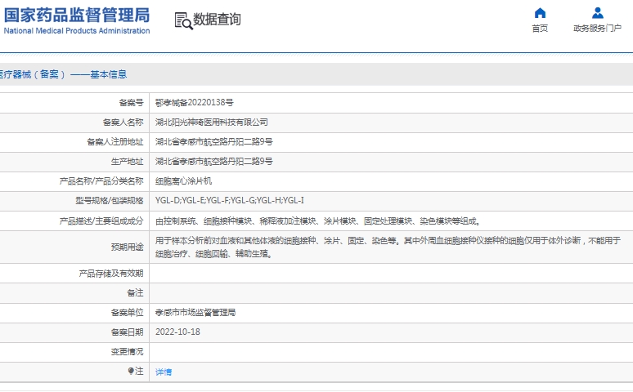This screenshot has height=392, width=633.
Task: Select the 型号规格/包装规格 label
Action: click(110, 201)
